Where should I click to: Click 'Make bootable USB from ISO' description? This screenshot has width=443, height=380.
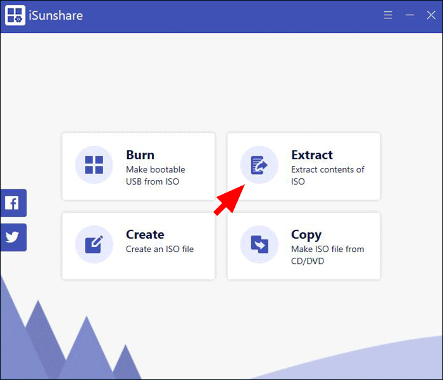tap(156, 175)
